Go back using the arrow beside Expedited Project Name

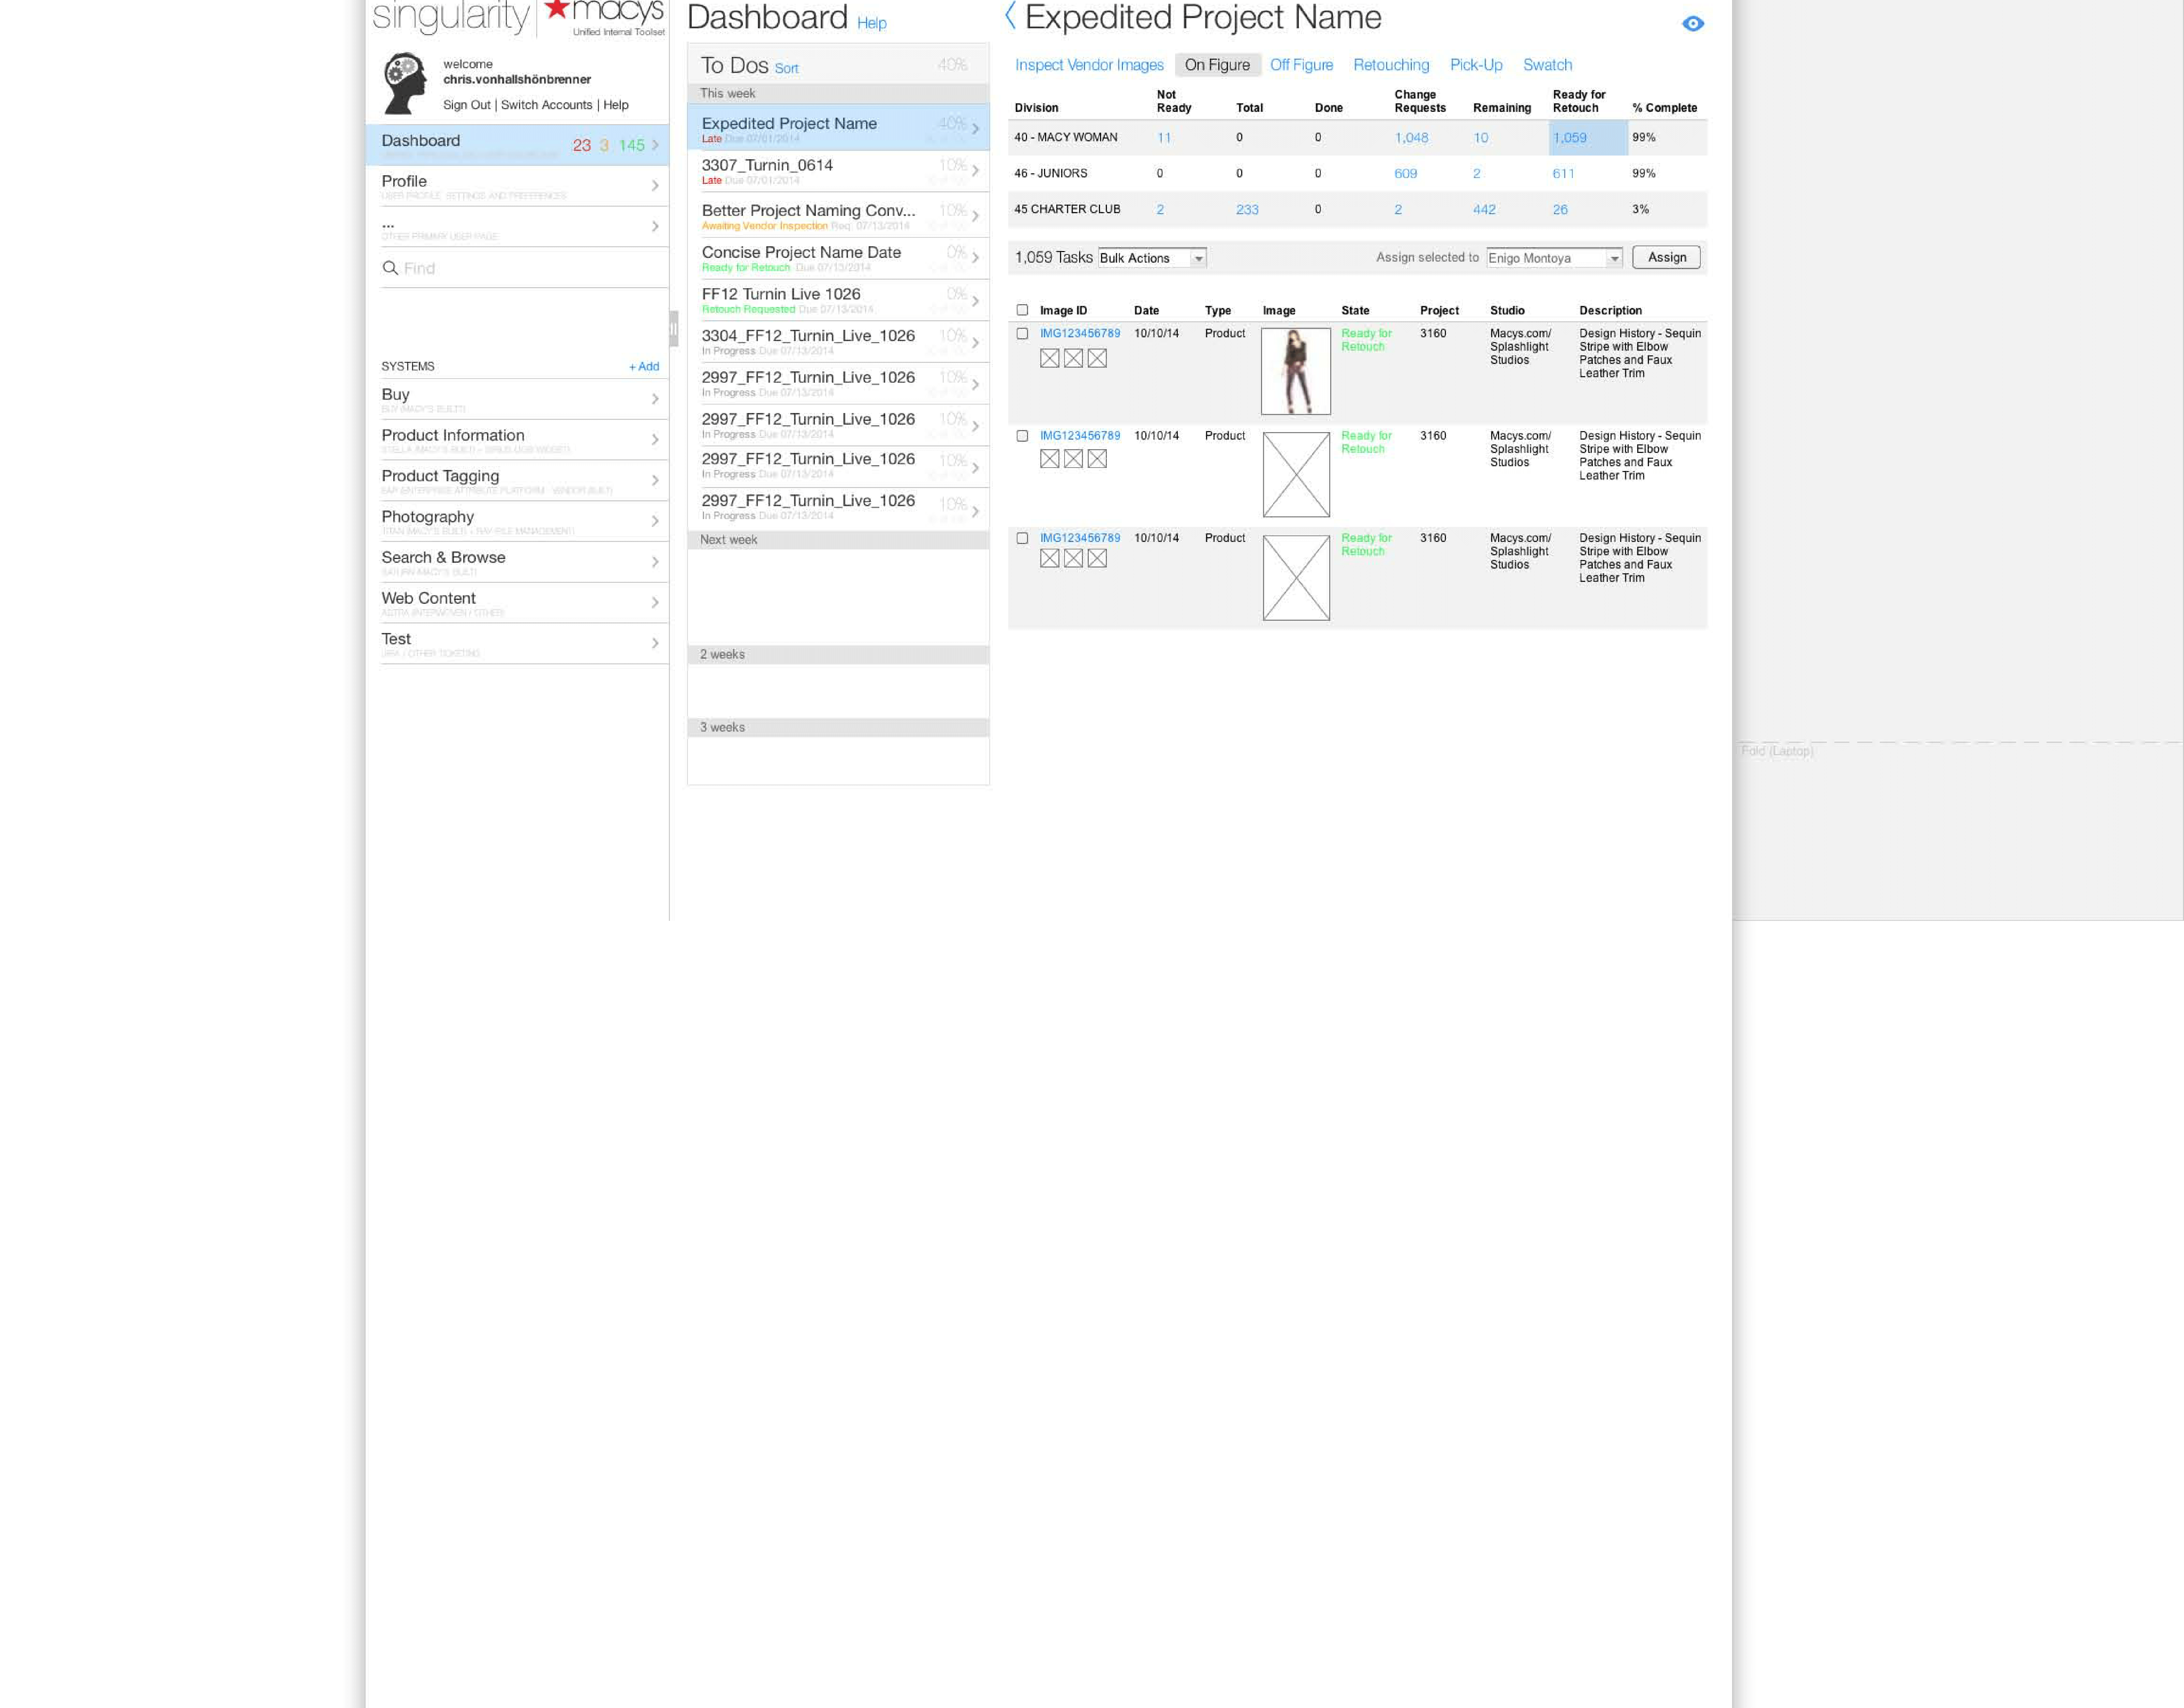coord(1010,16)
